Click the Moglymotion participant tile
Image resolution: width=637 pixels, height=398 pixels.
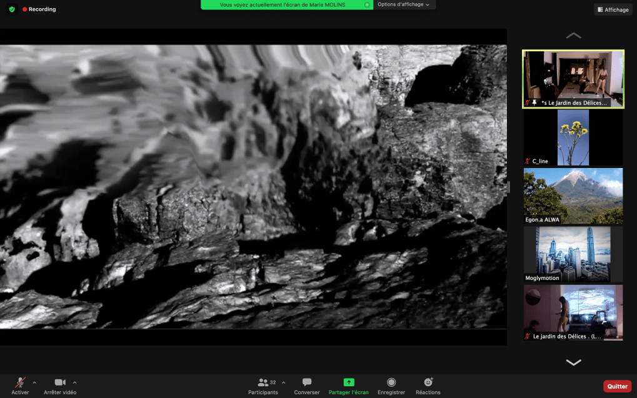click(x=573, y=254)
